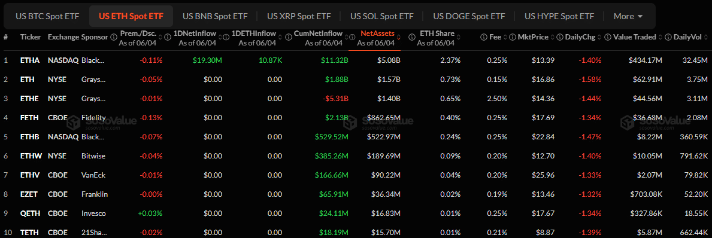
Task: Switch to US HYPE Spot ETF tab
Action: click(x=559, y=16)
